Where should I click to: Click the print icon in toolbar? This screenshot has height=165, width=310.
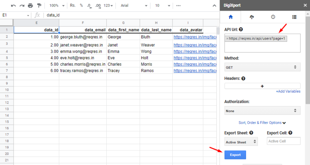(30, 5)
